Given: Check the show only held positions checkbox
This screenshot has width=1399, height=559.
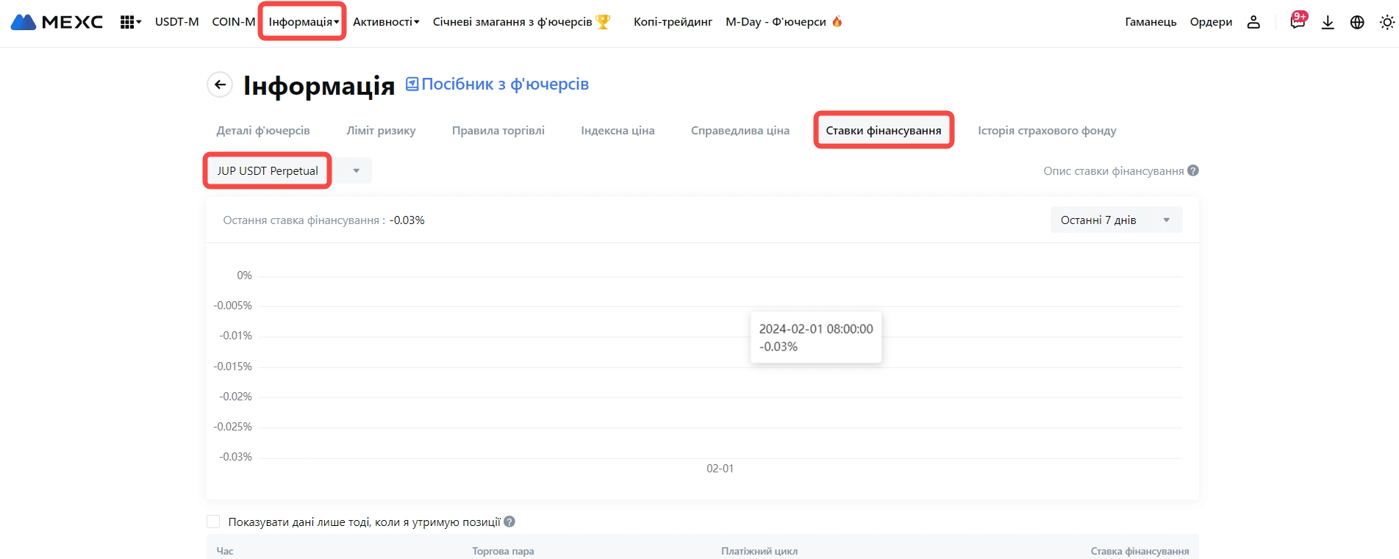Looking at the screenshot, I should (x=214, y=522).
